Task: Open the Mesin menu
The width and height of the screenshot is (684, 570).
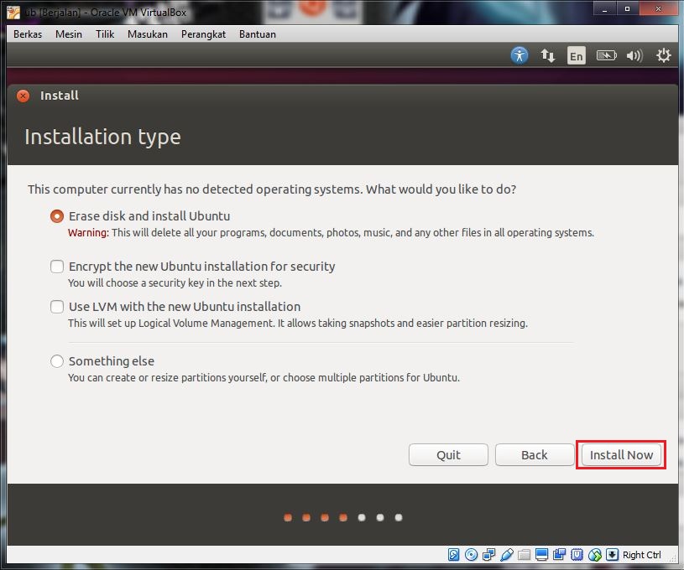Action: point(69,34)
